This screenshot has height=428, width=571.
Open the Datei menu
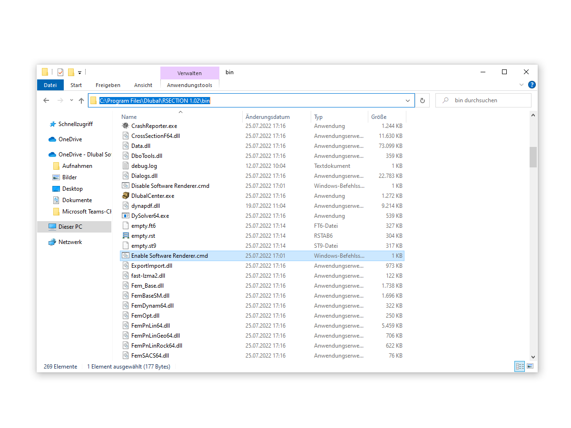(50, 85)
